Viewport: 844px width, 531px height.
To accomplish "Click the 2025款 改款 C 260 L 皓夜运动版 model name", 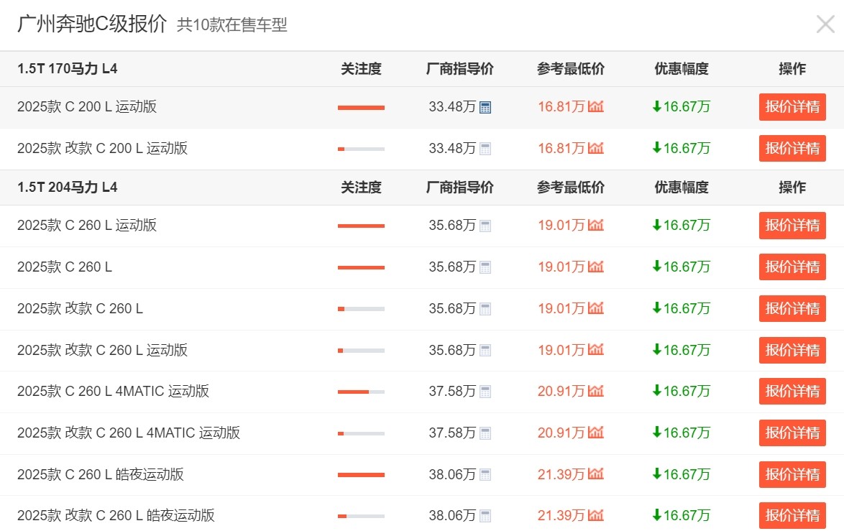I will pos(116,515).
